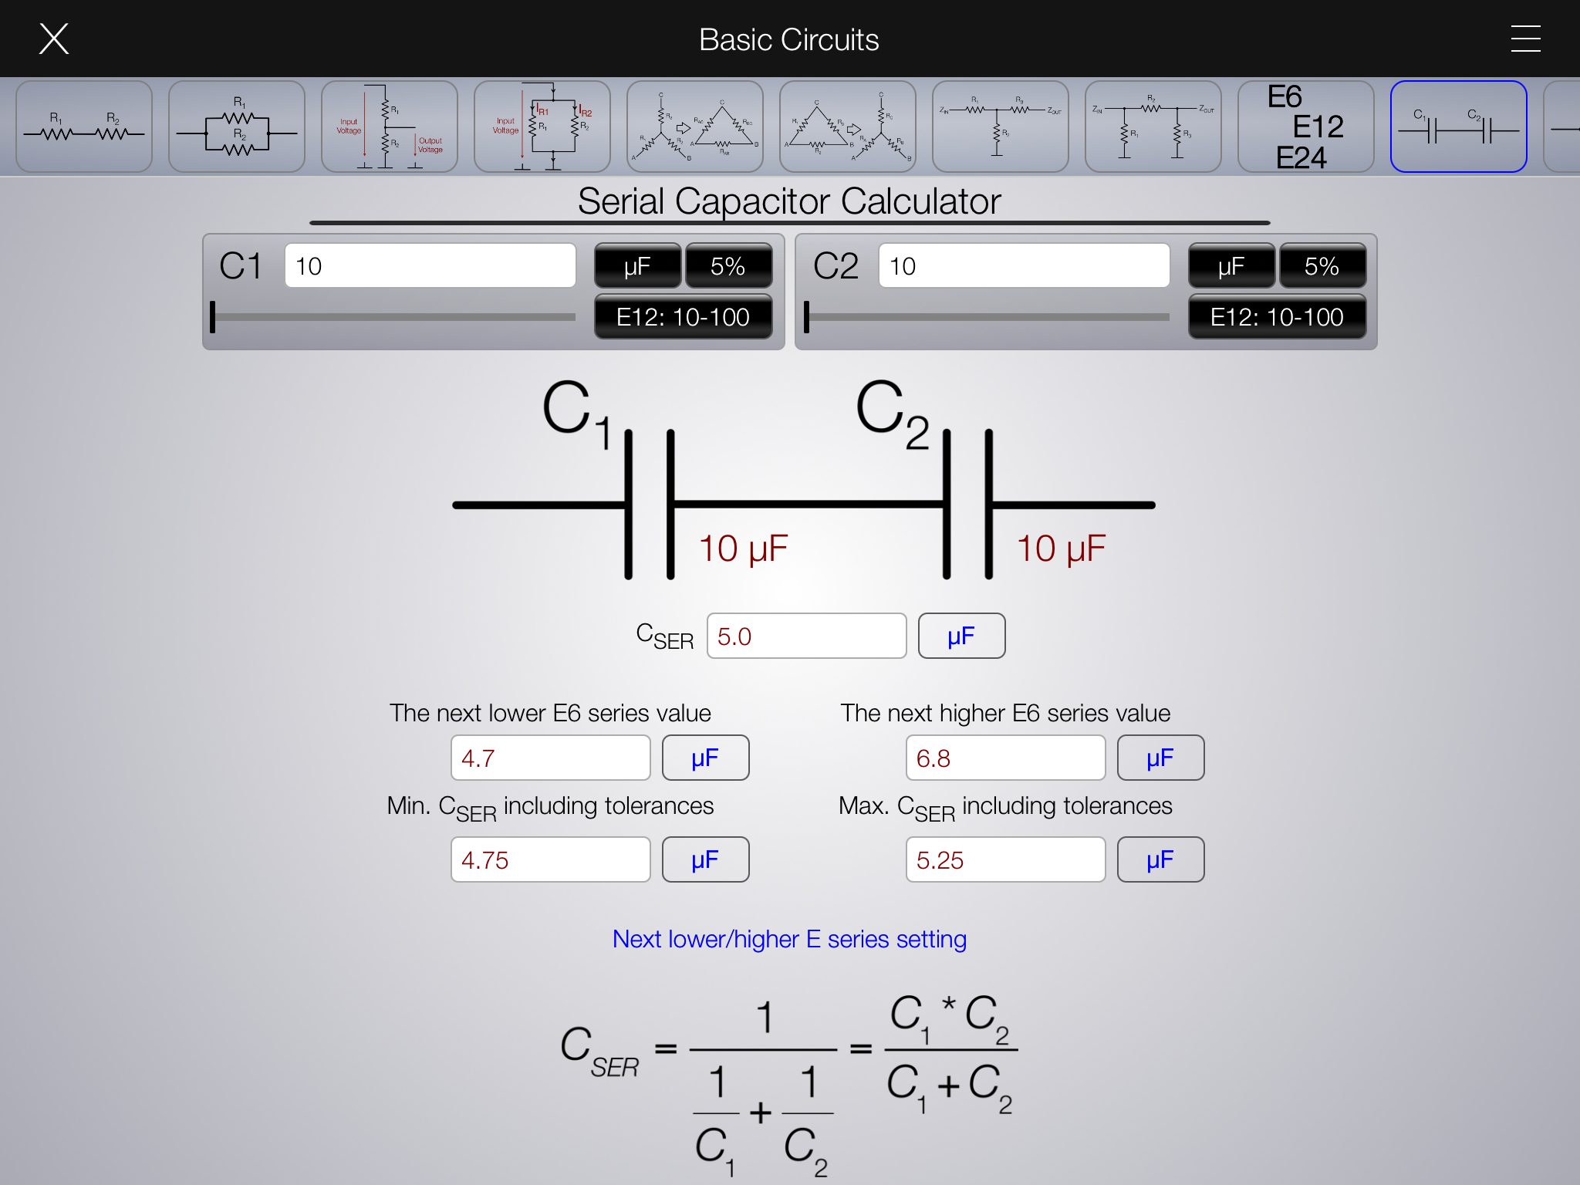This screenshot has height=1185, width=1580.
Task: Open the voltage divider calculator icon
Action: point(389,127)
